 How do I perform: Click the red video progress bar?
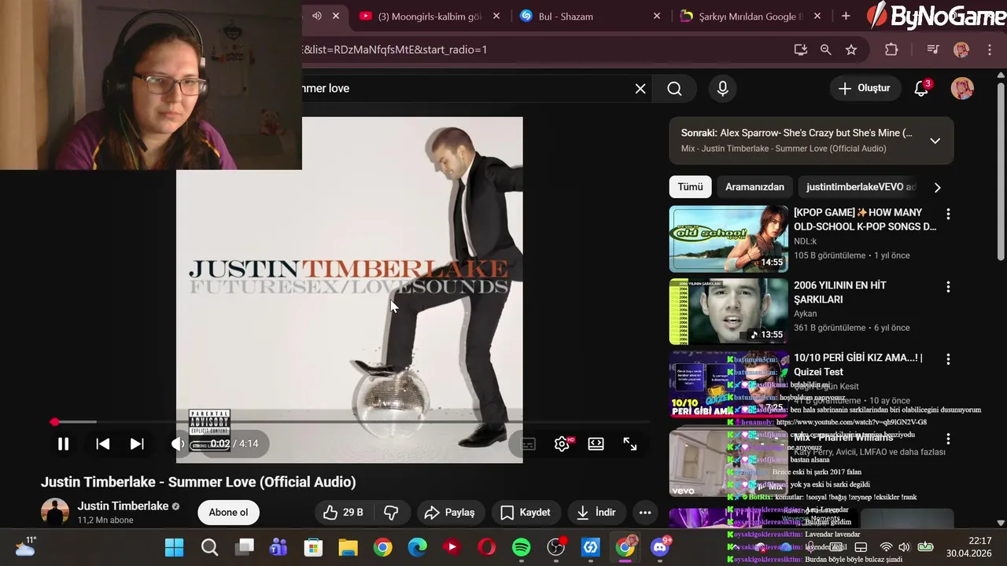pyautogui.click(x=350, y=422)
